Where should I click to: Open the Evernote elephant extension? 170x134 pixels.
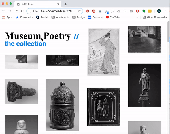144,11
